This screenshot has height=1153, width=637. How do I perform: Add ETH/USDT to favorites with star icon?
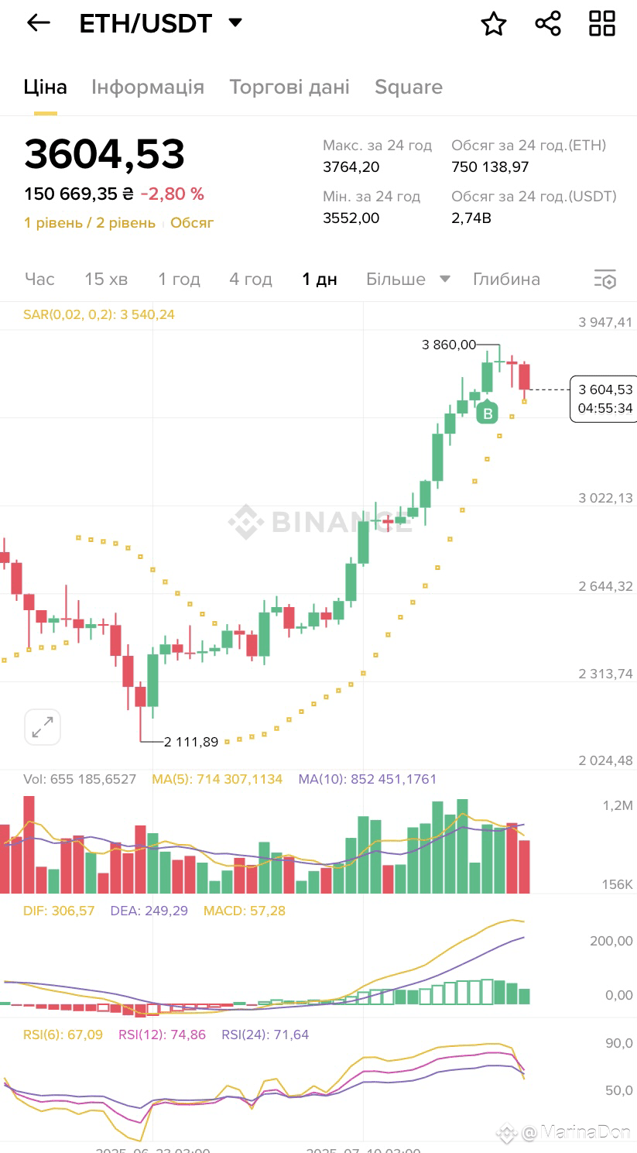coord(494,24)
